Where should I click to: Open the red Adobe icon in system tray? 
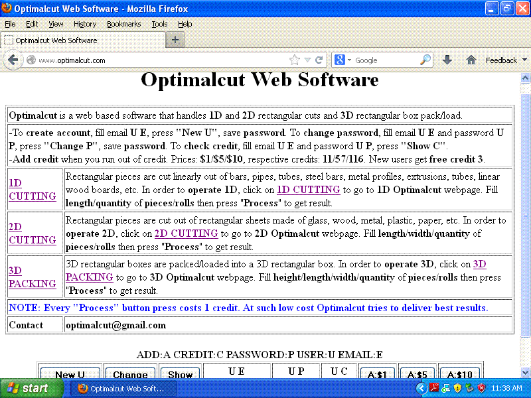(434, 388)
